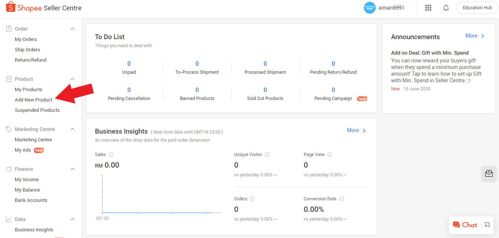Click the info icon beside Orders

(252, 199)
